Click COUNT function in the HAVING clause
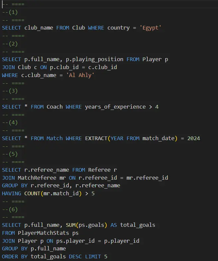 [x=32, y=194]
